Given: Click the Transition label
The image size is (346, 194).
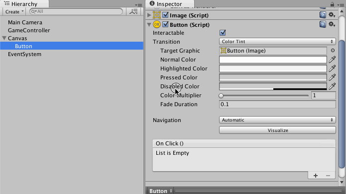Looking at the screenshot, I should [x=166, y=42].
